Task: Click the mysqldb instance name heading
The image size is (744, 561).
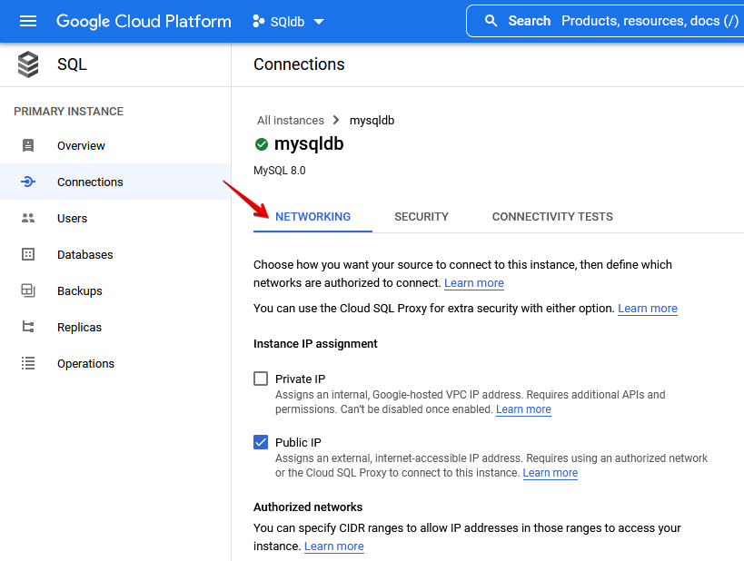Action: pos(309,144)
